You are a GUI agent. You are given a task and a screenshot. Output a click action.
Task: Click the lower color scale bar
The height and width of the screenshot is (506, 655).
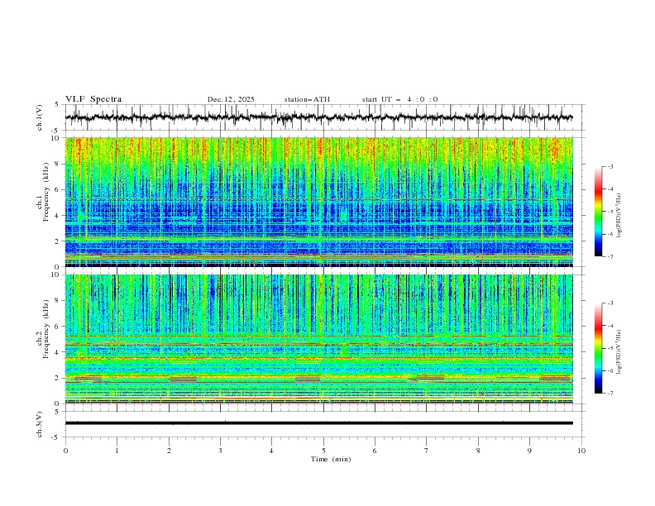(598, 348)
